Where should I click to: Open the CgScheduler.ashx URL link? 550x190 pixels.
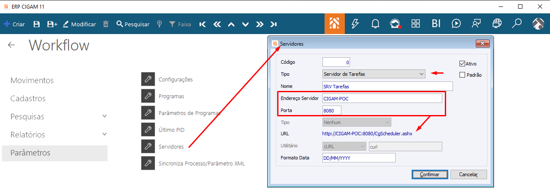click(367, 134)
